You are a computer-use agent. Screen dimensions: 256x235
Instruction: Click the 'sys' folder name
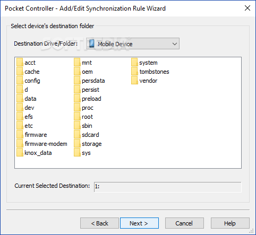86,153
